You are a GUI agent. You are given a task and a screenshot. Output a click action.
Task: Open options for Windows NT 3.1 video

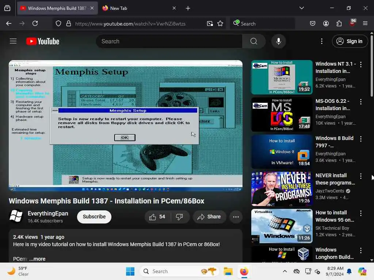click(x=360, y=64)
